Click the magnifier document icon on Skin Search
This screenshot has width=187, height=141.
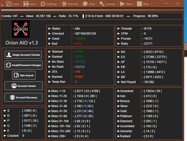[16, 75]
